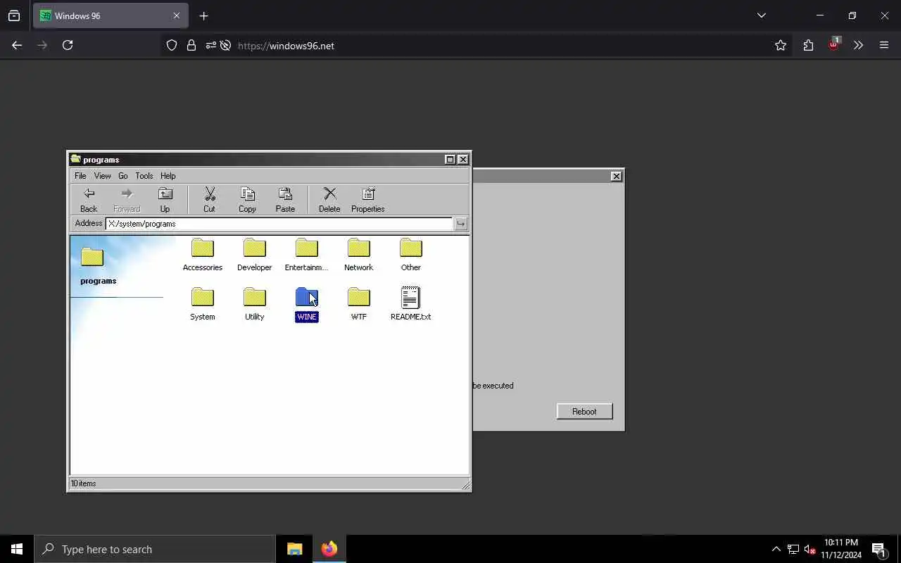Open the notification center icon

point(878,549)
